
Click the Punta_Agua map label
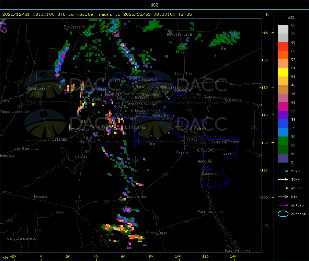[157, 233]
